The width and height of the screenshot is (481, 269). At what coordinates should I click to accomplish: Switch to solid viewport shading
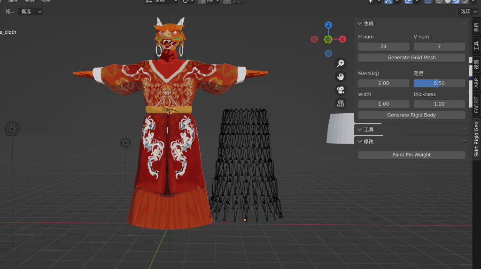tap(448, 1)
